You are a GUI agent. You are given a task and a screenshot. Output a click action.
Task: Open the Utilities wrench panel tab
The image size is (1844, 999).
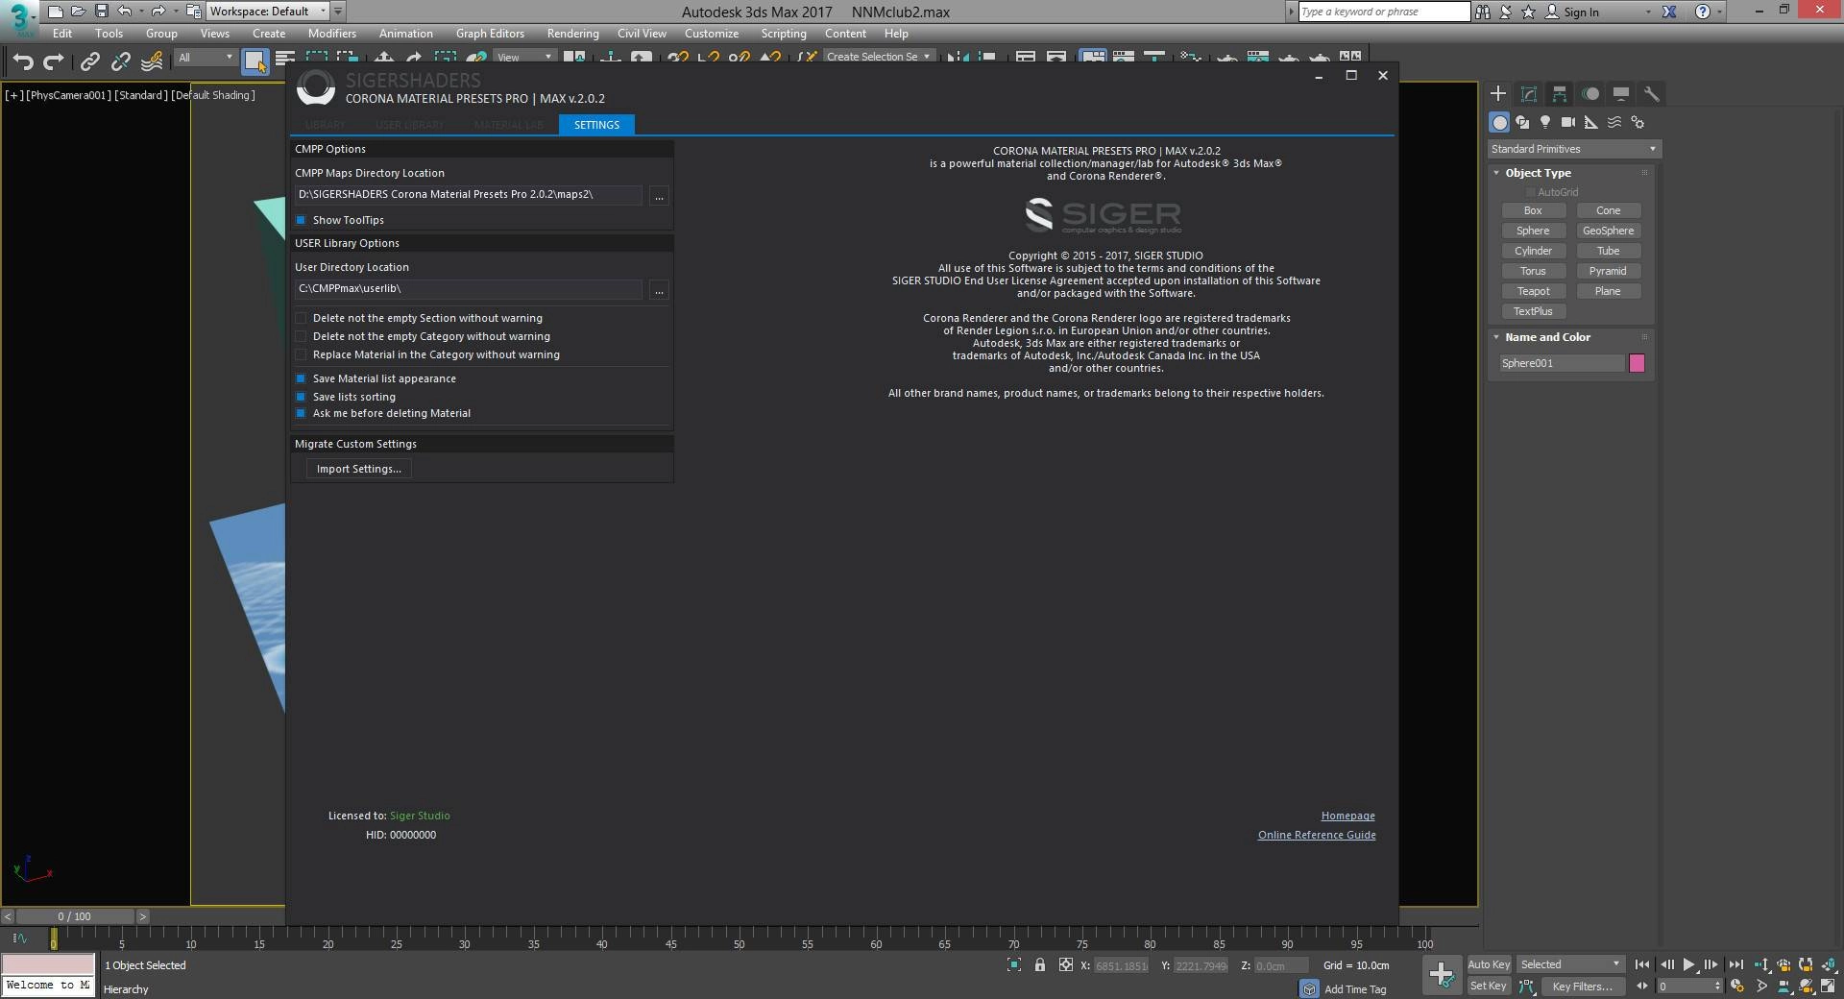click(x=1652, y=93)
